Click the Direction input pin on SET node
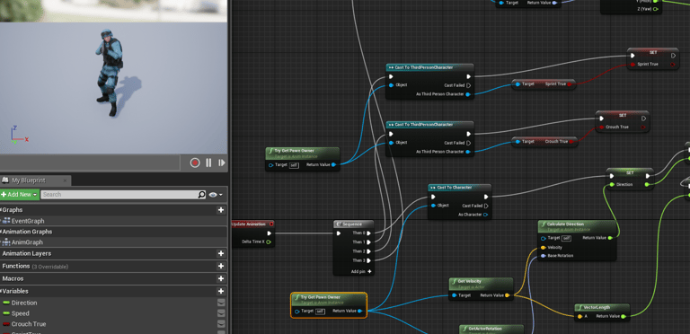 pyautogui.click(x=612, y=185)
